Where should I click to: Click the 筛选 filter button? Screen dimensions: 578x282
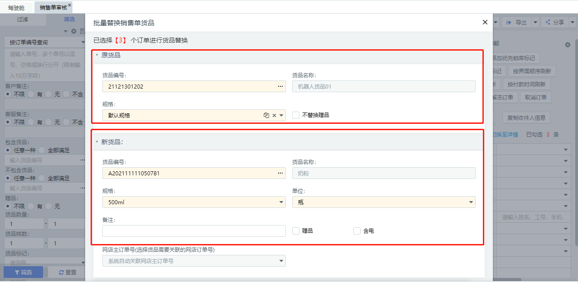[x=23, y=272]
